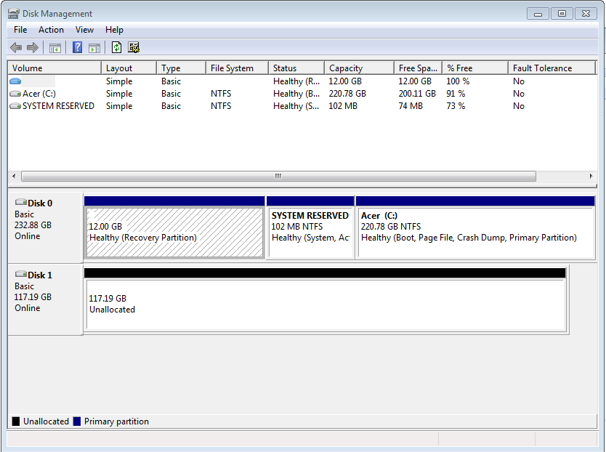Sort by the Volume column header
606x452 pixels.
click(x=54, y=68)
